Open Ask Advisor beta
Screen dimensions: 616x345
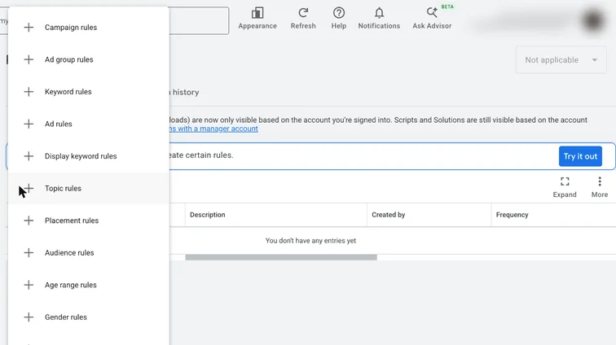pyautogui.click(x=432, y=18)
